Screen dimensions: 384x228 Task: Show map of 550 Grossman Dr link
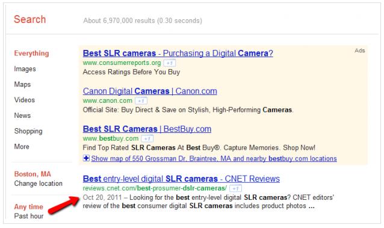click(x=214, y=158)
